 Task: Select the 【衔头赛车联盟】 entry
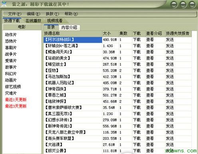59,138
